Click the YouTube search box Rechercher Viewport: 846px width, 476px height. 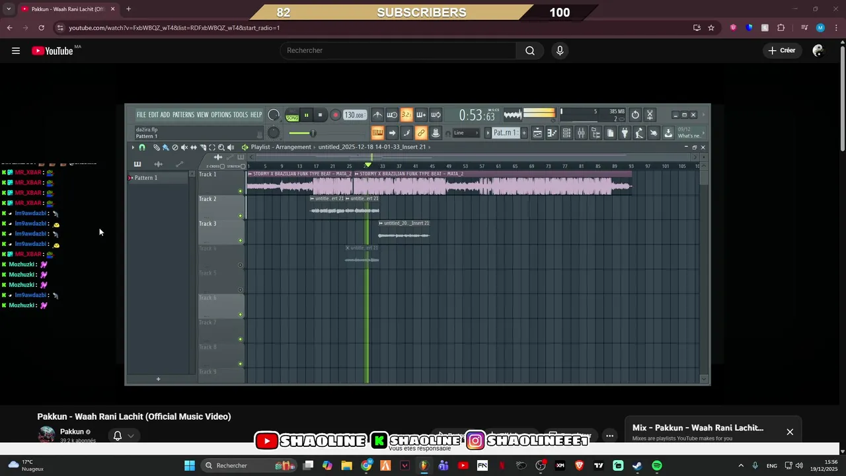399,50
